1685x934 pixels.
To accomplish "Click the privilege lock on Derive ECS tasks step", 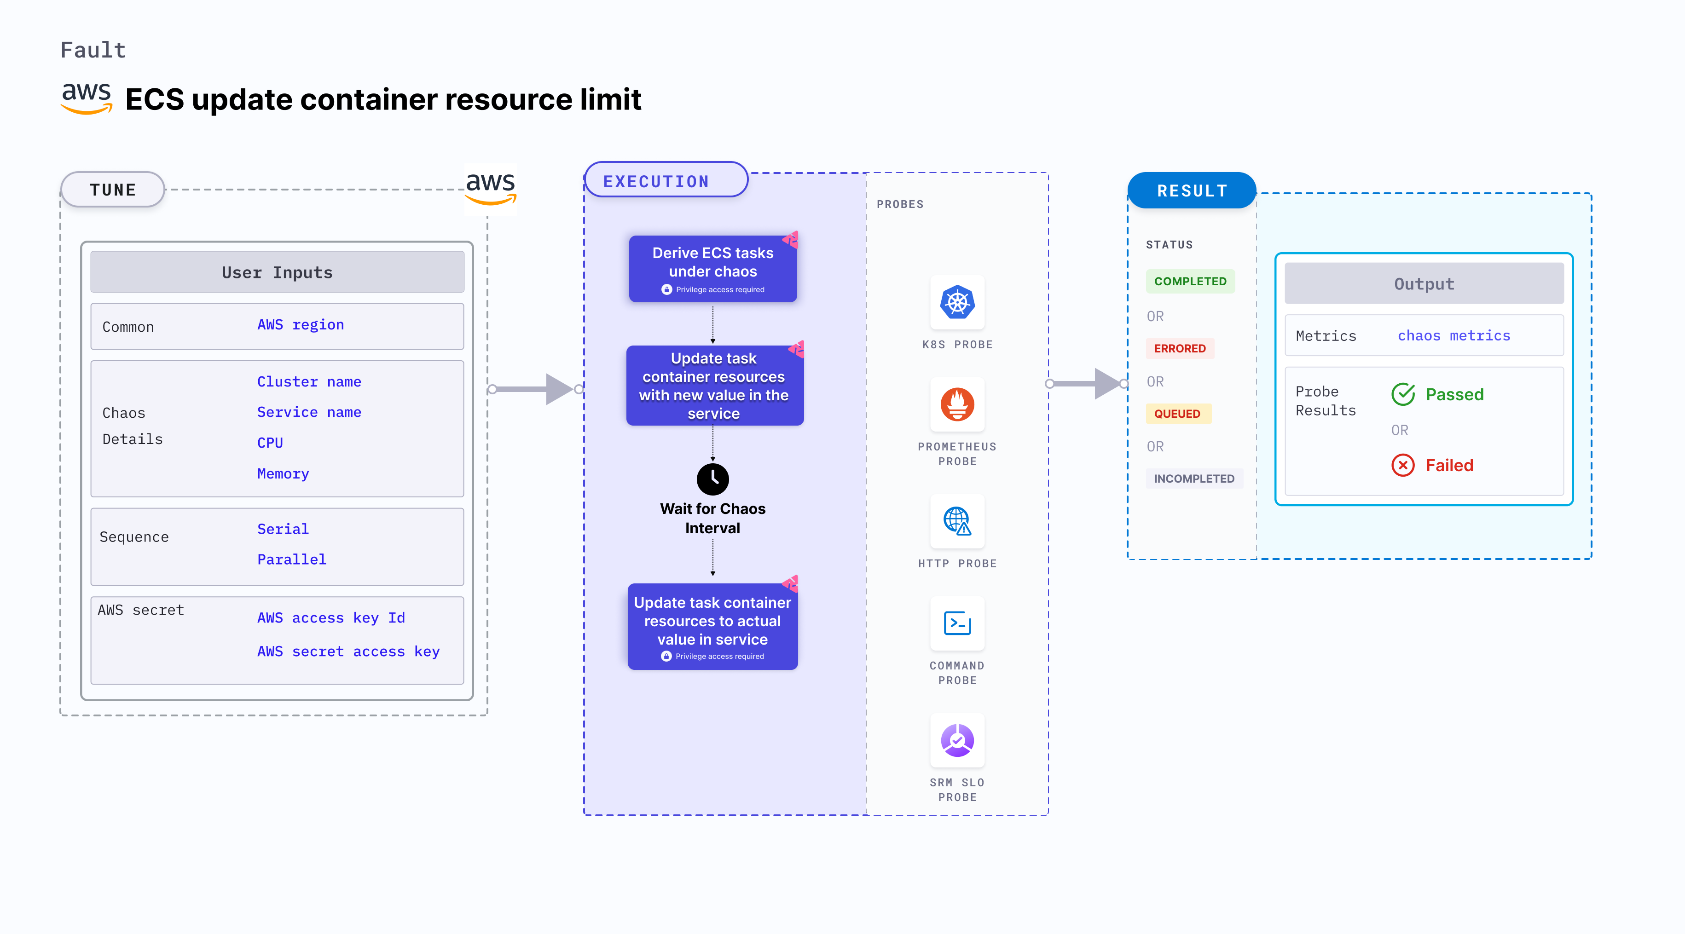I will 666,289.
